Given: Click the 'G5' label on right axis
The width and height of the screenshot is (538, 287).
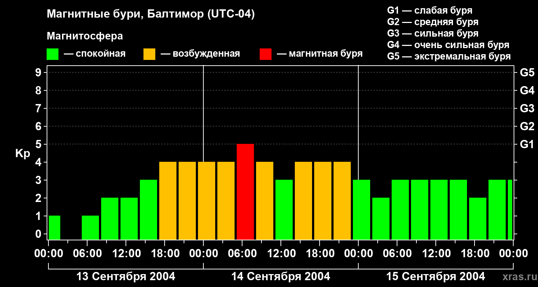Looking at the screenshot, I should (x=527, y=72).
